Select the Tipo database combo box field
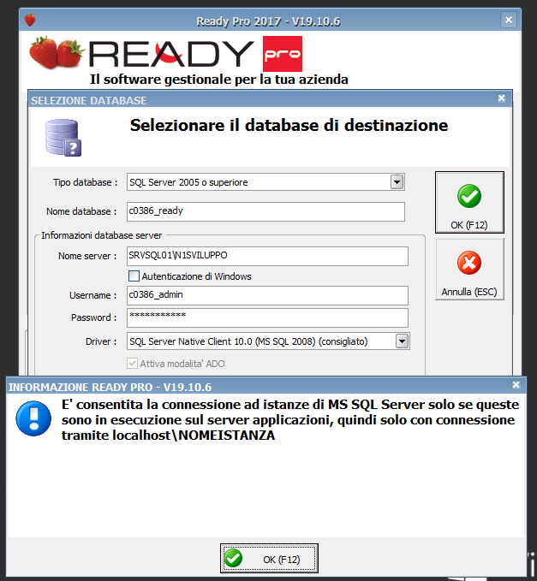This screenshot has width=537, height=581. (266, 182)
